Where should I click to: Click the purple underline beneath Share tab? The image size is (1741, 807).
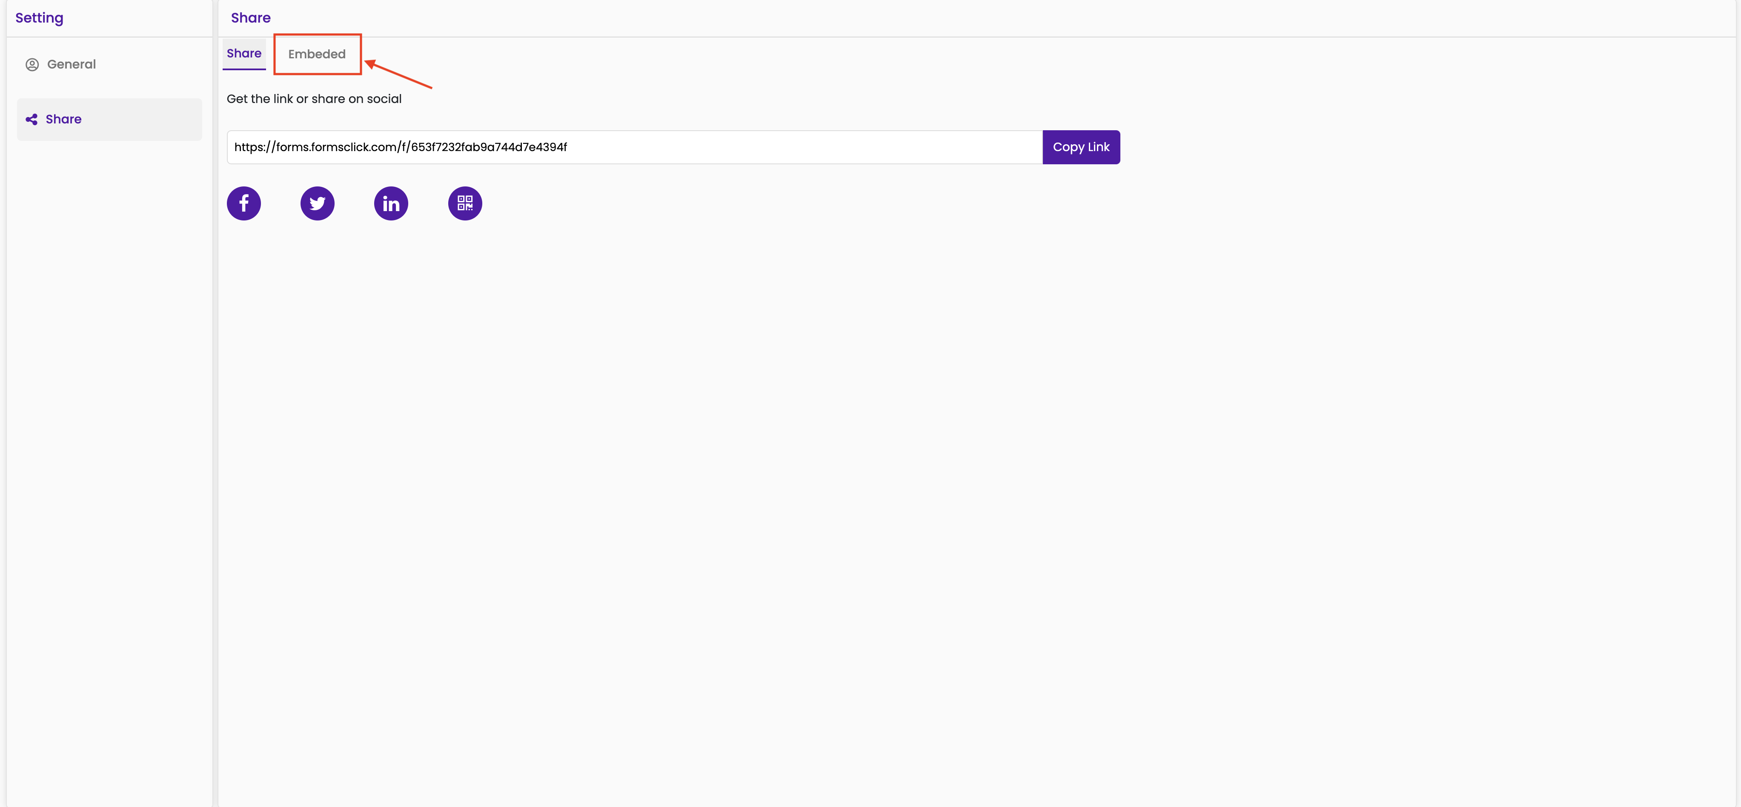click(x=244, y=68)
